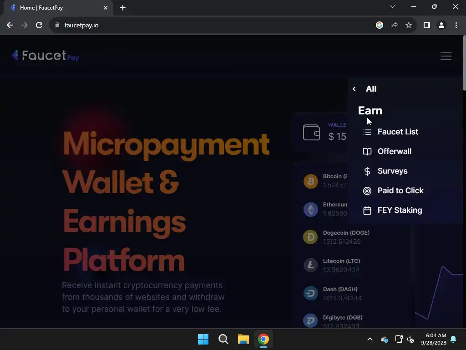
Task: Click the FaucetPay logo
Action: [x=46, y=56]
